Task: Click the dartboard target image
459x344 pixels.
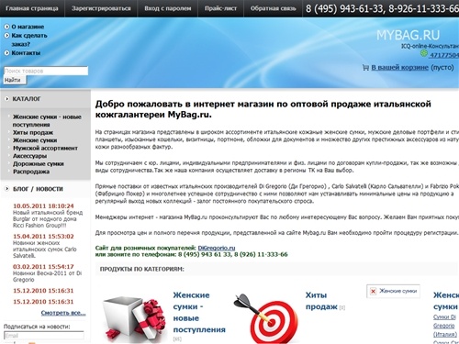Action: tap(265, 318)
